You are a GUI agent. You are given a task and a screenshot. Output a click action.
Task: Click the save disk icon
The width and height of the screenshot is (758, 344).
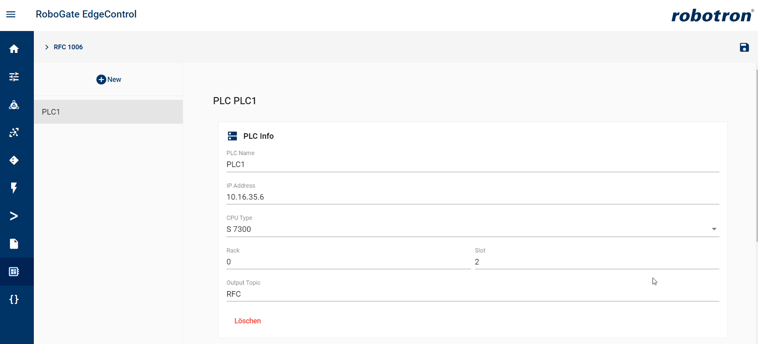coord(744,47)
